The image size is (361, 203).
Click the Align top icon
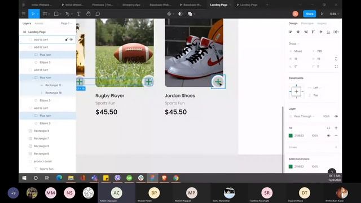(313, 32)
